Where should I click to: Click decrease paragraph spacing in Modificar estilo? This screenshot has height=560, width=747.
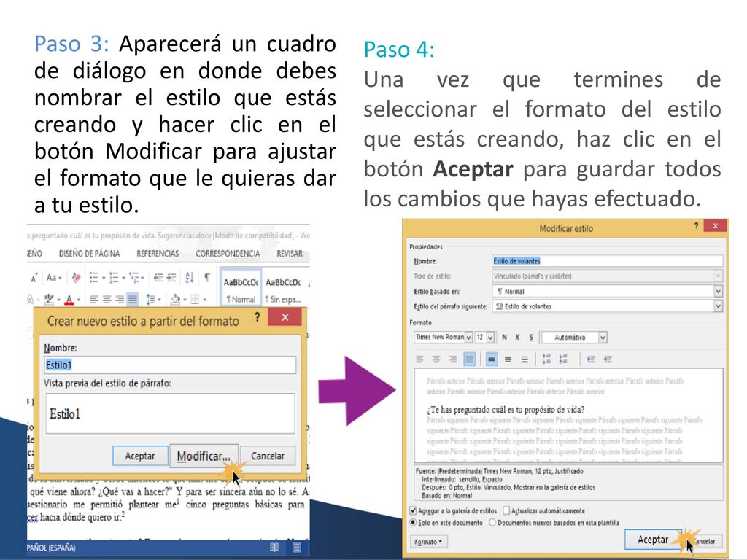563,359
